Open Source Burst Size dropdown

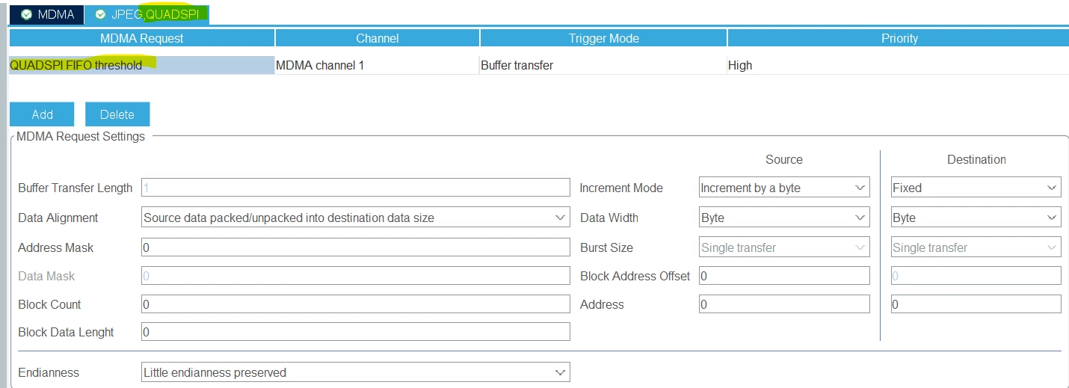[785, 247]
